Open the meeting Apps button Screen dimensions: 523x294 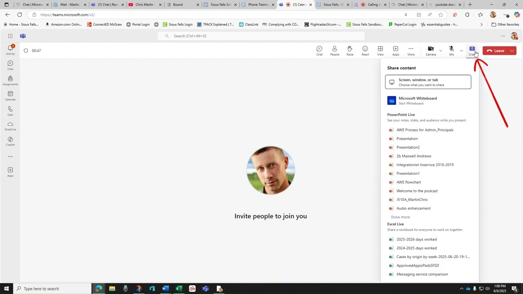click(x=396, y=51)
